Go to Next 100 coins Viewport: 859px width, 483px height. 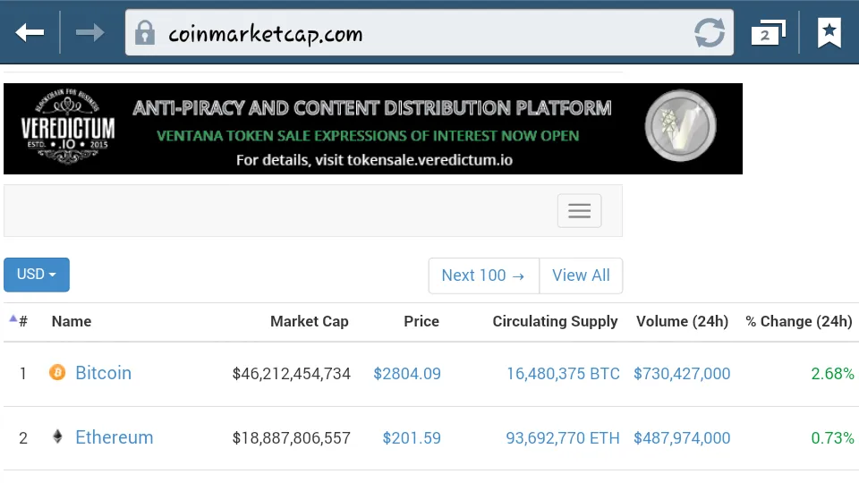click(484, 275)
